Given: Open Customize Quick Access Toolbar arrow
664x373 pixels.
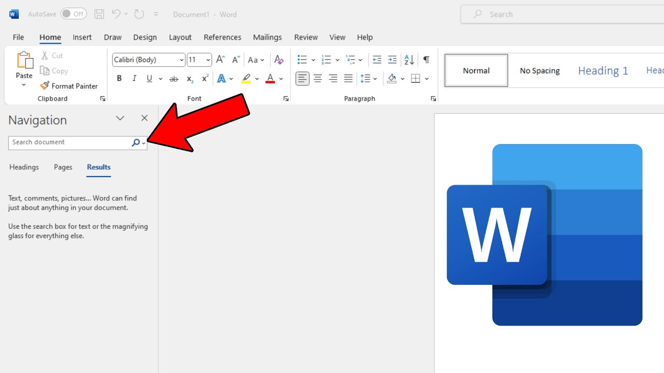Looking at the screenshot, I should pyautogui.click(x=156, y=15).
